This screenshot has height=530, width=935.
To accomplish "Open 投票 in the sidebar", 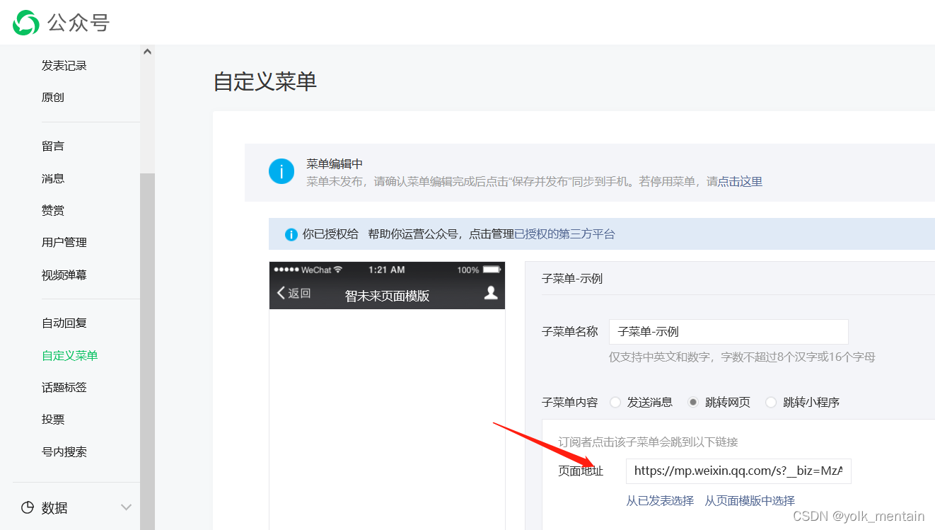I will 53,419.
